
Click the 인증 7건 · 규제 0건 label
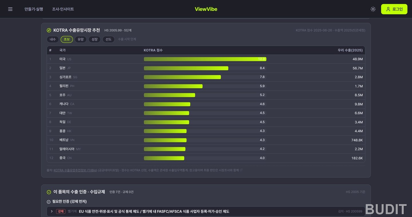tap(121, 192)
